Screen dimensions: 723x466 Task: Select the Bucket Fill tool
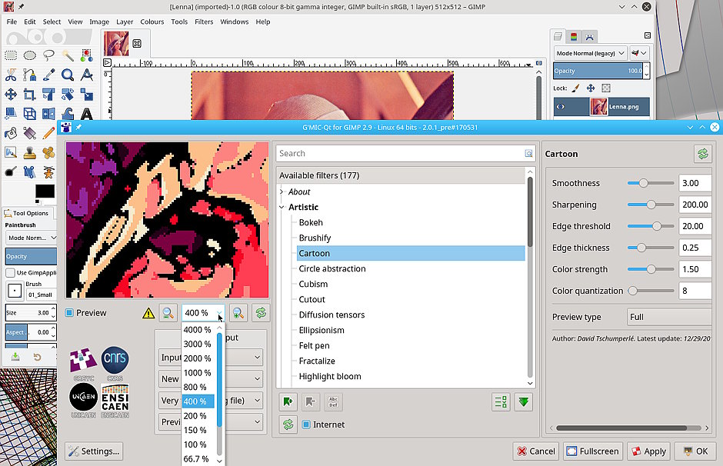[x=11, y=133]
